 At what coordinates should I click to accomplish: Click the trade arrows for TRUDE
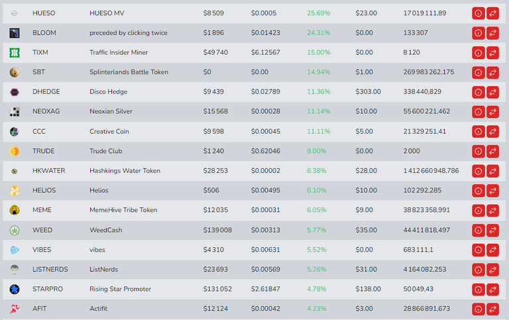[x=493, y=151]
